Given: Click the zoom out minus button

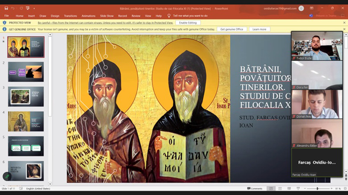Looking at the screenshot, I should point(305,189).
